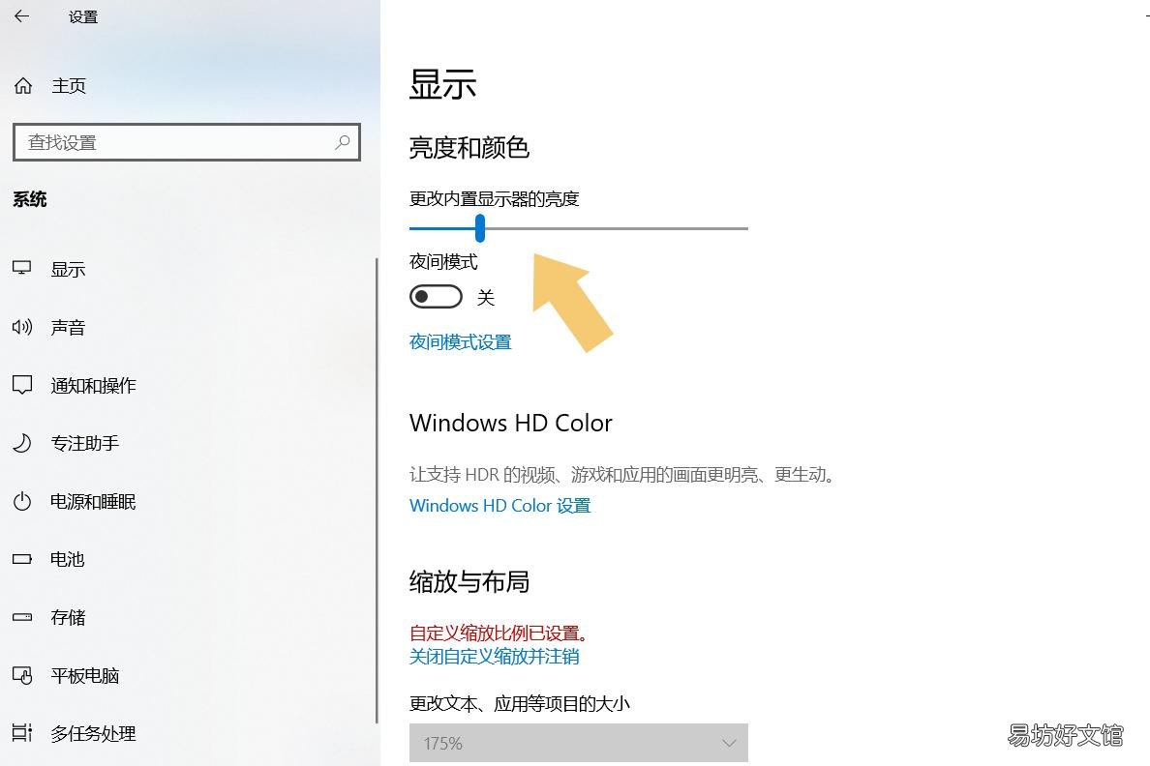
Task: Expand the 175% scaling dropdown
Action: click(579, 744)
